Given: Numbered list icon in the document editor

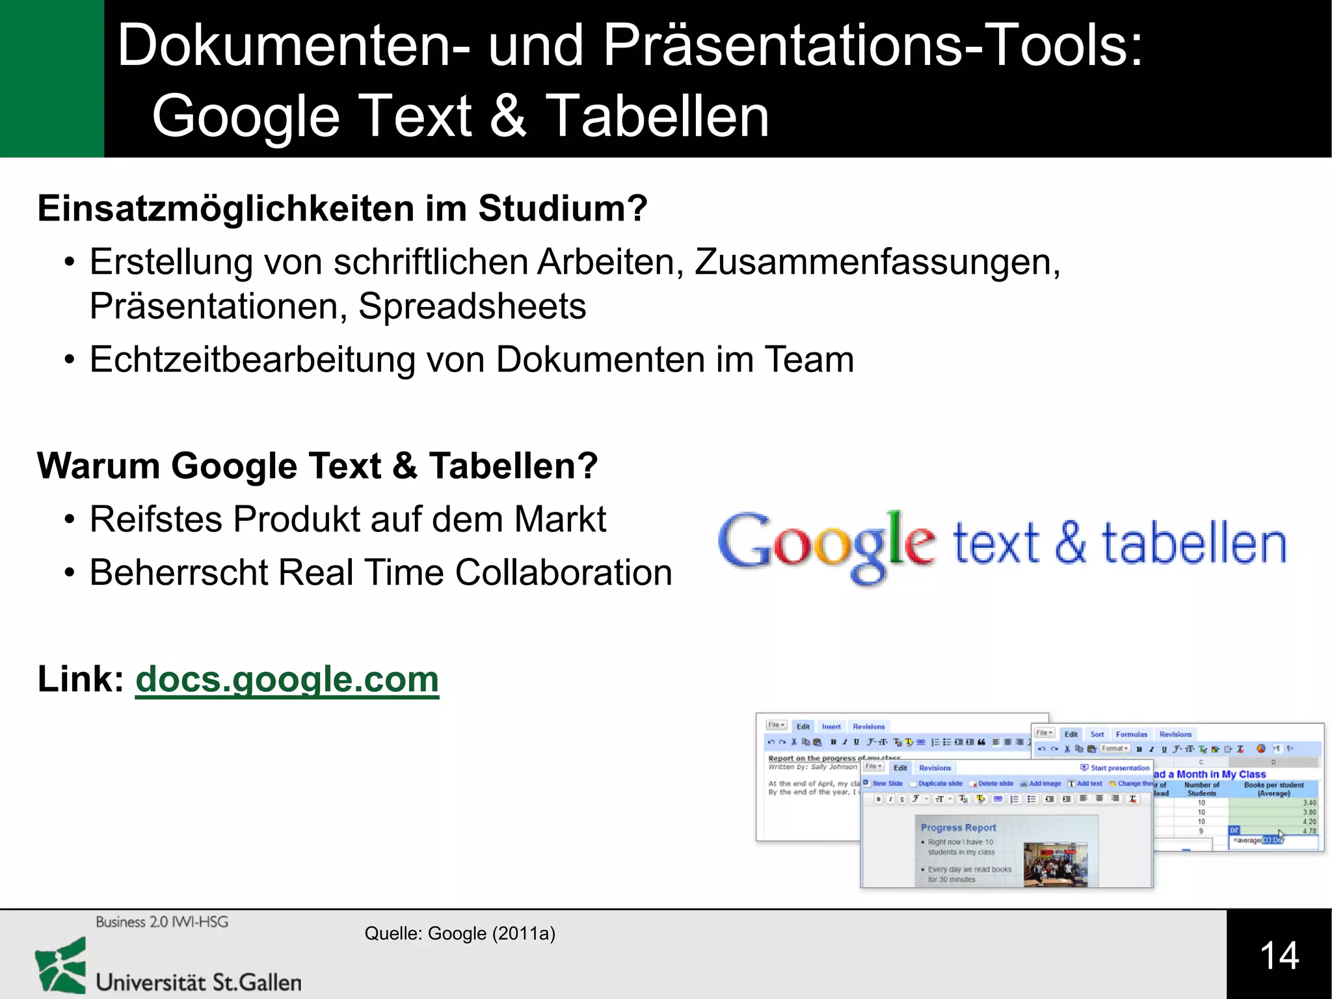Looking at the screenshot, I should pos(935,742).
